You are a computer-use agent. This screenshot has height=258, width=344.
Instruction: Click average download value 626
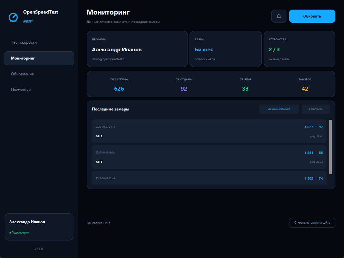coord(119,89)
